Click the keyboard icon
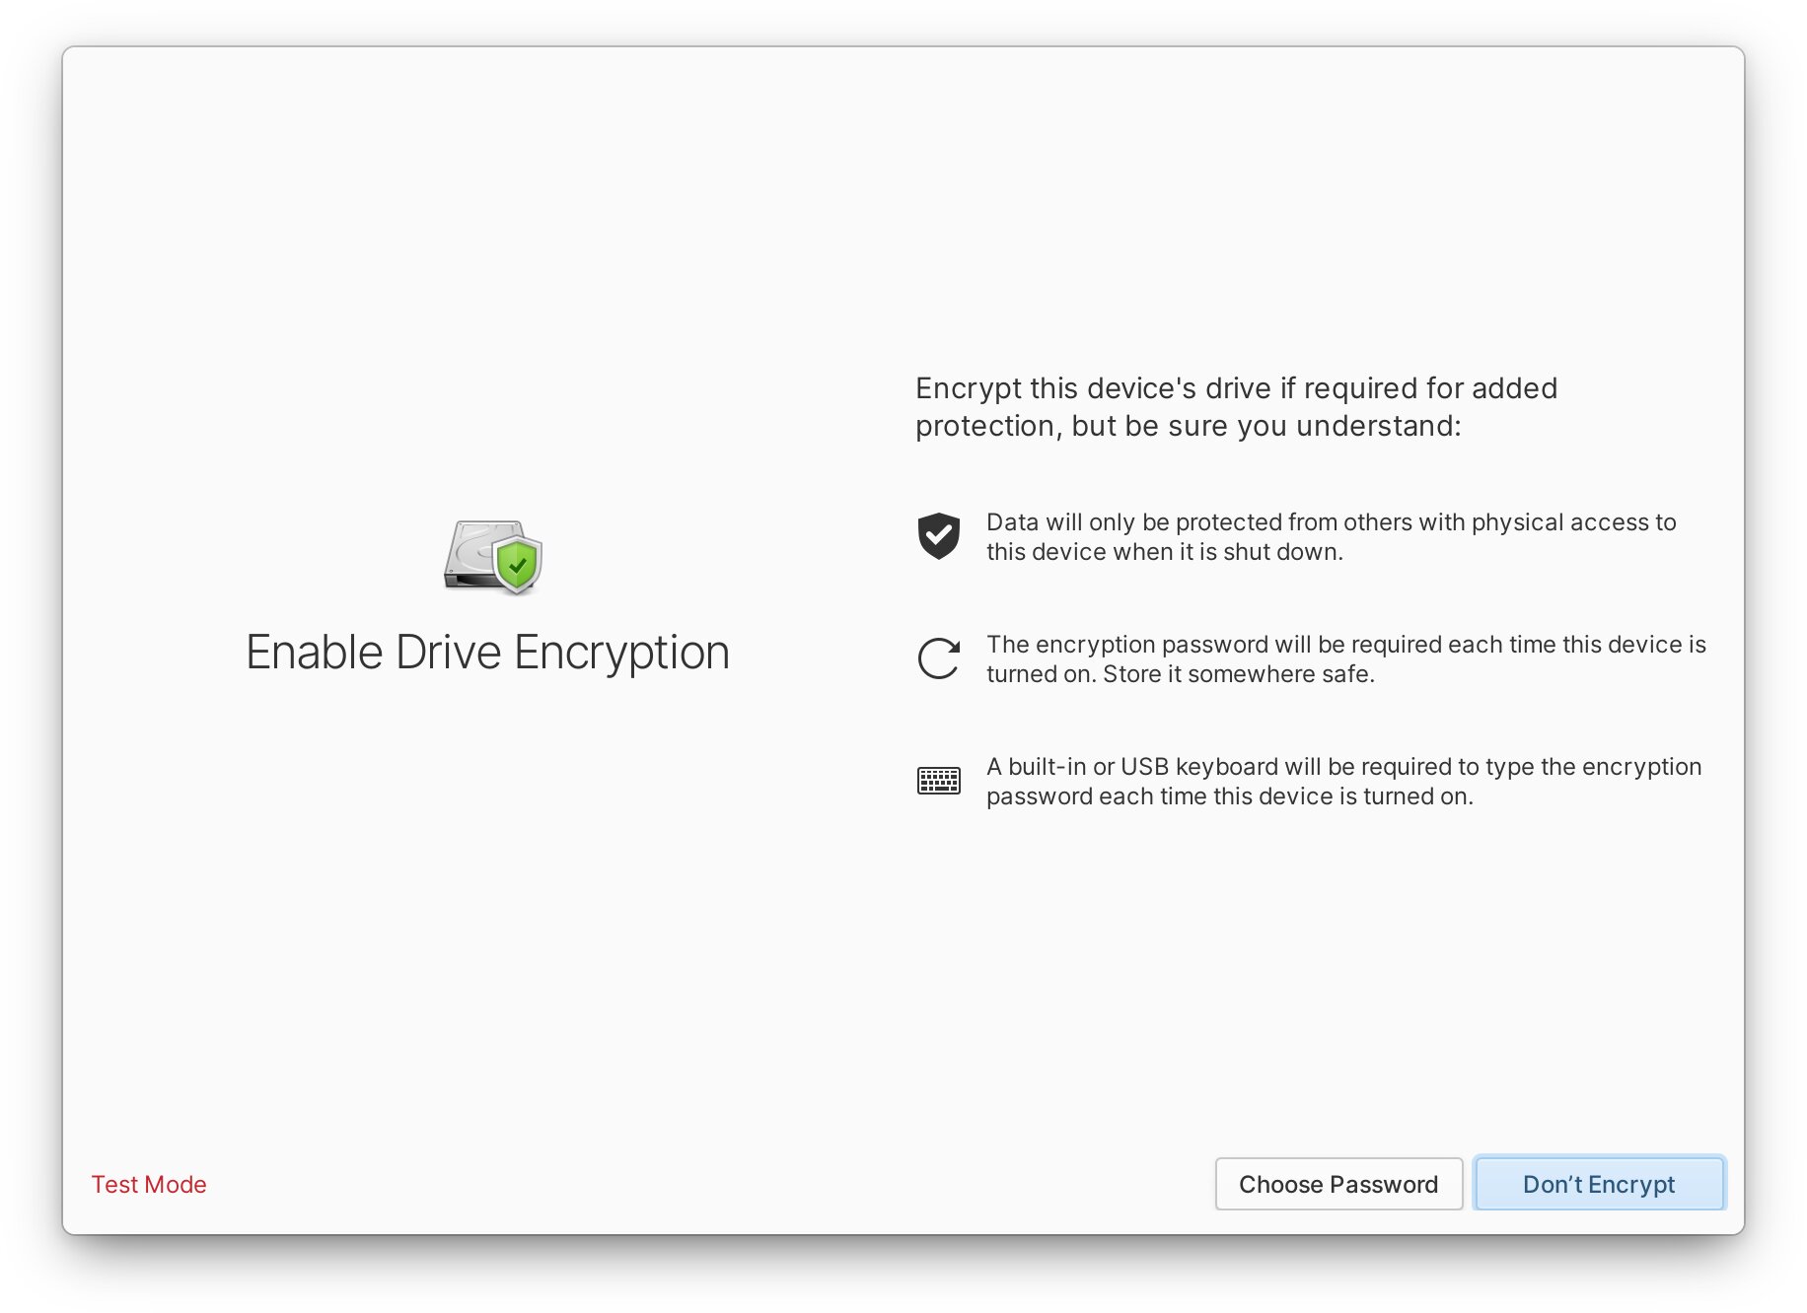The image size is (1807, 1313). coord(938,781)
